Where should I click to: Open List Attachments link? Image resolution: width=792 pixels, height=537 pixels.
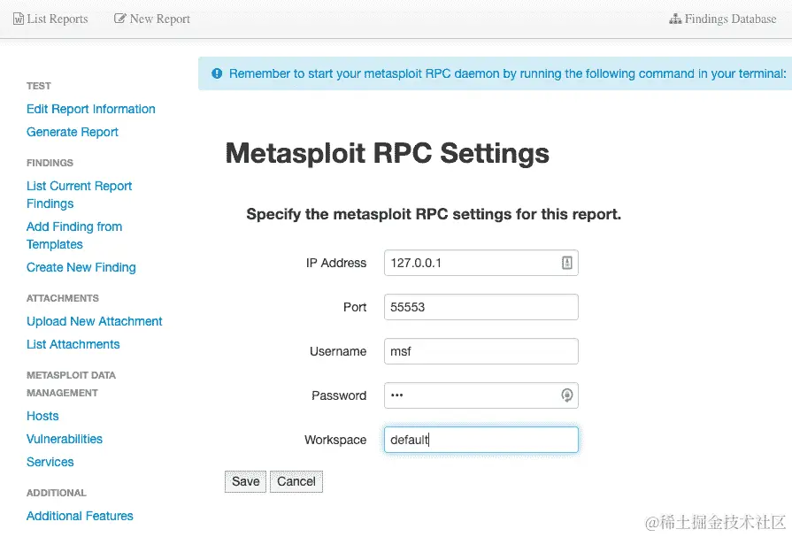click(x=73, y=344)
